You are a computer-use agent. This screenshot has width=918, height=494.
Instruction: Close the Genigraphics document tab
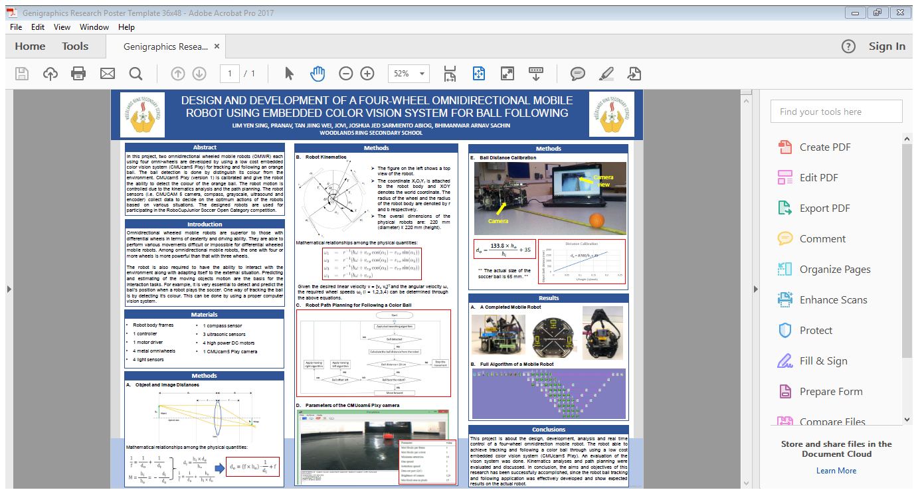[x=217, y=46]
